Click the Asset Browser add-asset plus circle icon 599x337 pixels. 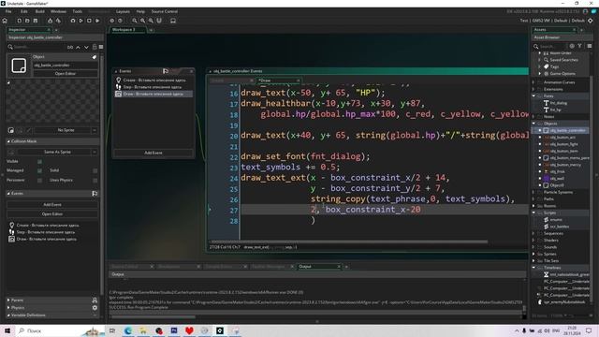pos(572,46)
